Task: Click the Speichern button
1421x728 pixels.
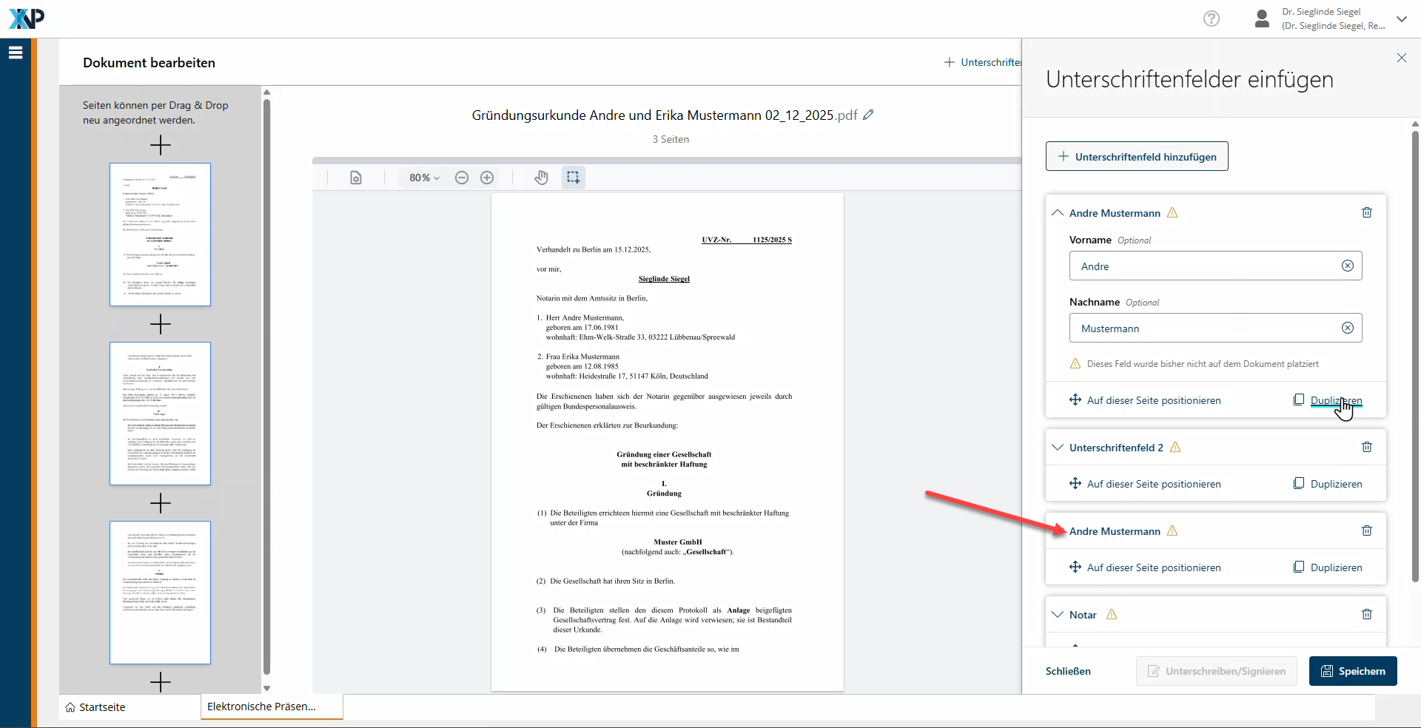Action: [1353, 671]
